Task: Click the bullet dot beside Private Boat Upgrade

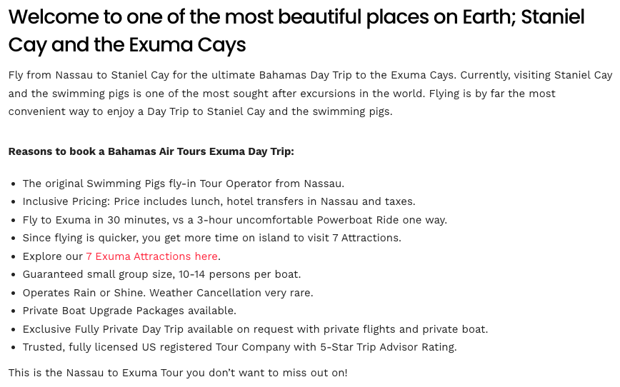Action: click(x=14, y=311)
